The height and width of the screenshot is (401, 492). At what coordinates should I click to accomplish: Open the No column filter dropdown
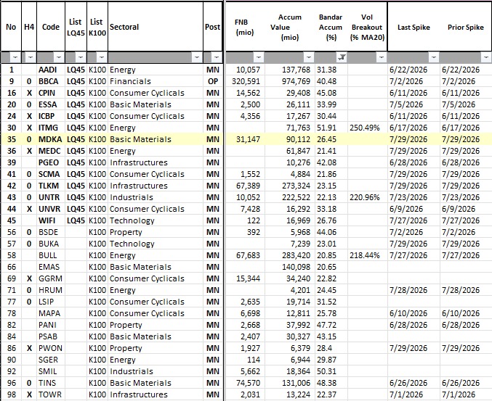pyautogui.click(x=15, y=57)
